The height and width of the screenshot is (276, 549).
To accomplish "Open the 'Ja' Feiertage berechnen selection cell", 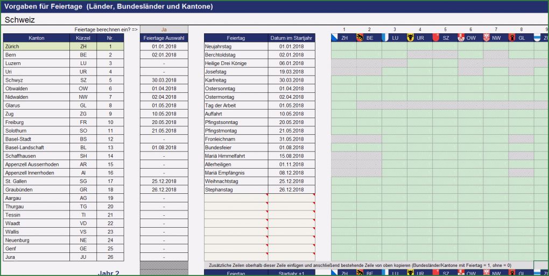I will tap(164, 30).
